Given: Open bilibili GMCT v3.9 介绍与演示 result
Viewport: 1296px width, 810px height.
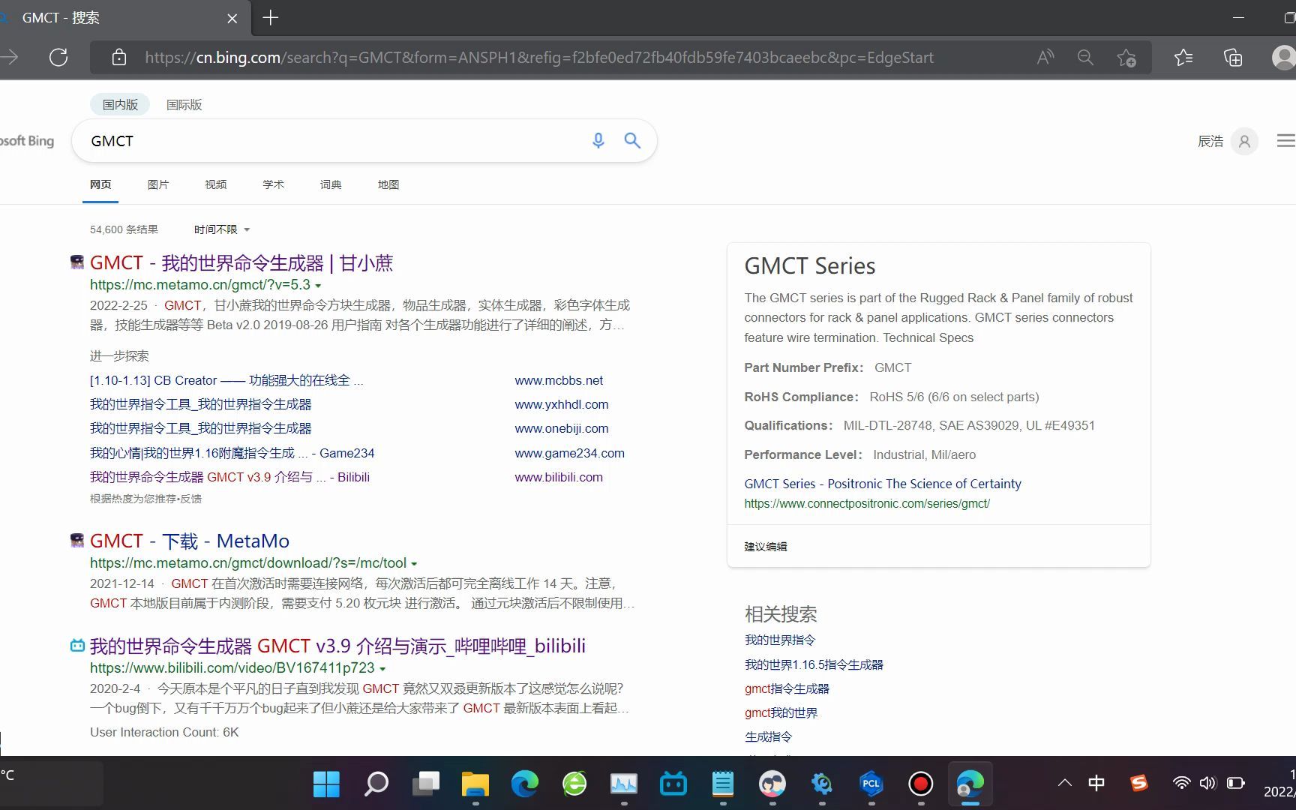Looking at the screenshot, I should pyautogui.click(x=337, y=646).
